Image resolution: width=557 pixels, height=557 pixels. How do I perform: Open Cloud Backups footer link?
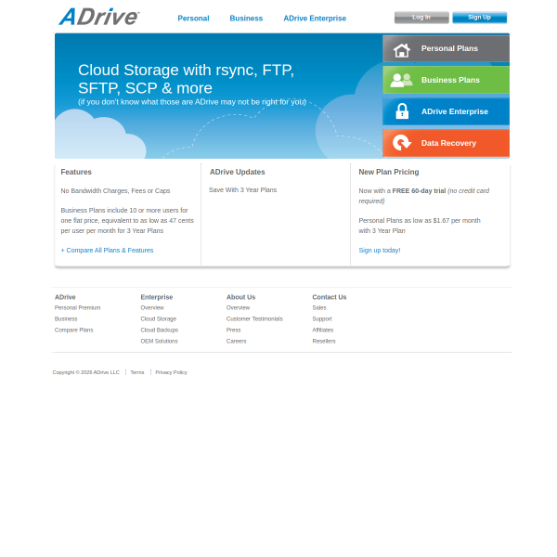click(x=160, y=330)
